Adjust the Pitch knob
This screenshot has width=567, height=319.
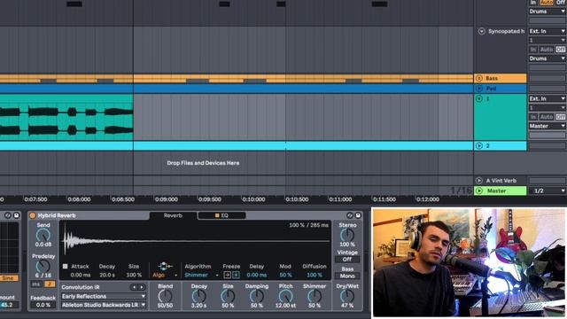[285, 296]
